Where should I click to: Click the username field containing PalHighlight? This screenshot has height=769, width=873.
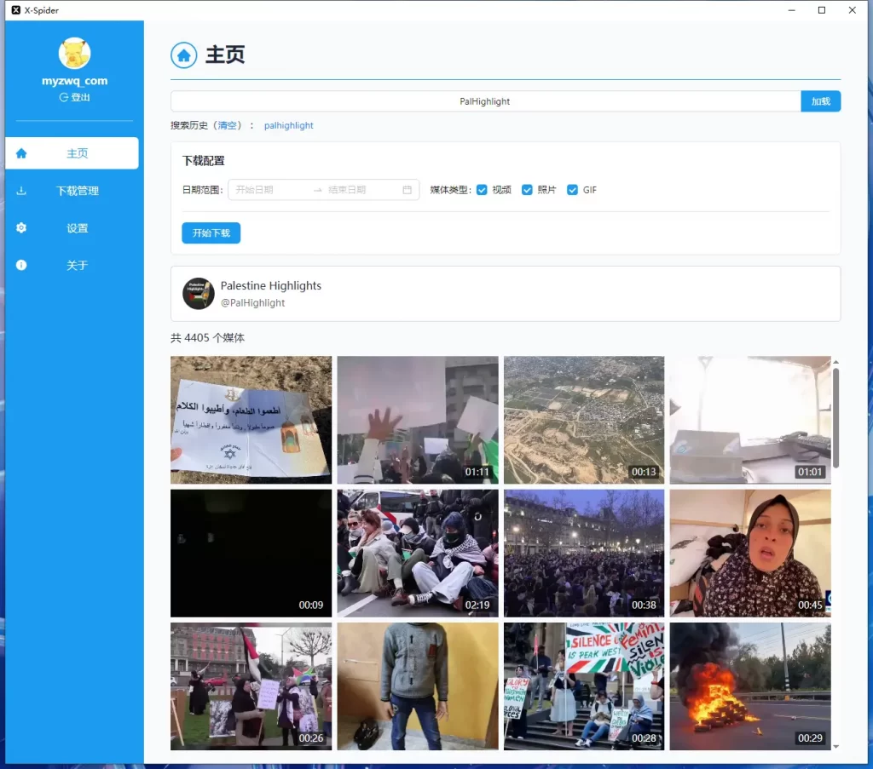tap(485, 101)
